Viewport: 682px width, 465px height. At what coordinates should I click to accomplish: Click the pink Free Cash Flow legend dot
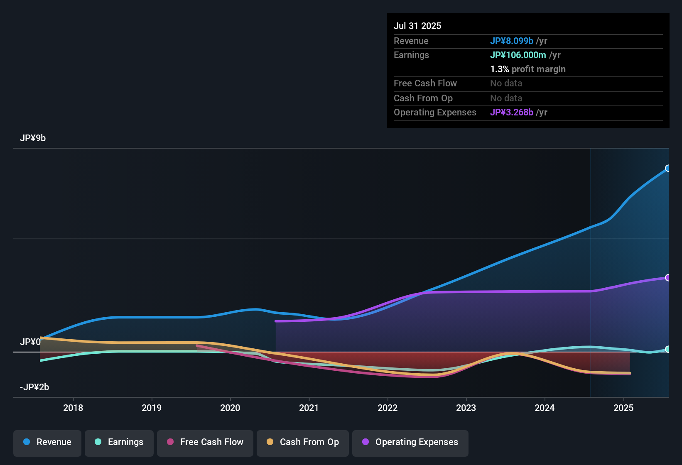click(170, 442)
